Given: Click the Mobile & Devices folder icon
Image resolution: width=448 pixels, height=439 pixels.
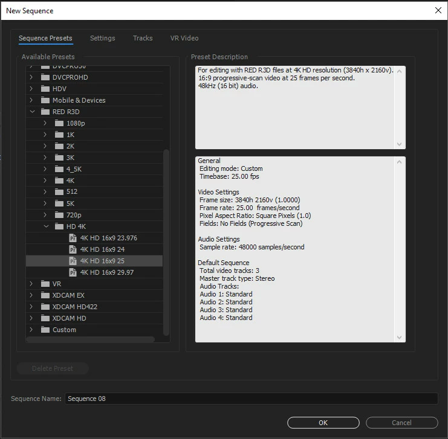Looking at the screenshot, I should pyautogui.click(x=45, y=100).
